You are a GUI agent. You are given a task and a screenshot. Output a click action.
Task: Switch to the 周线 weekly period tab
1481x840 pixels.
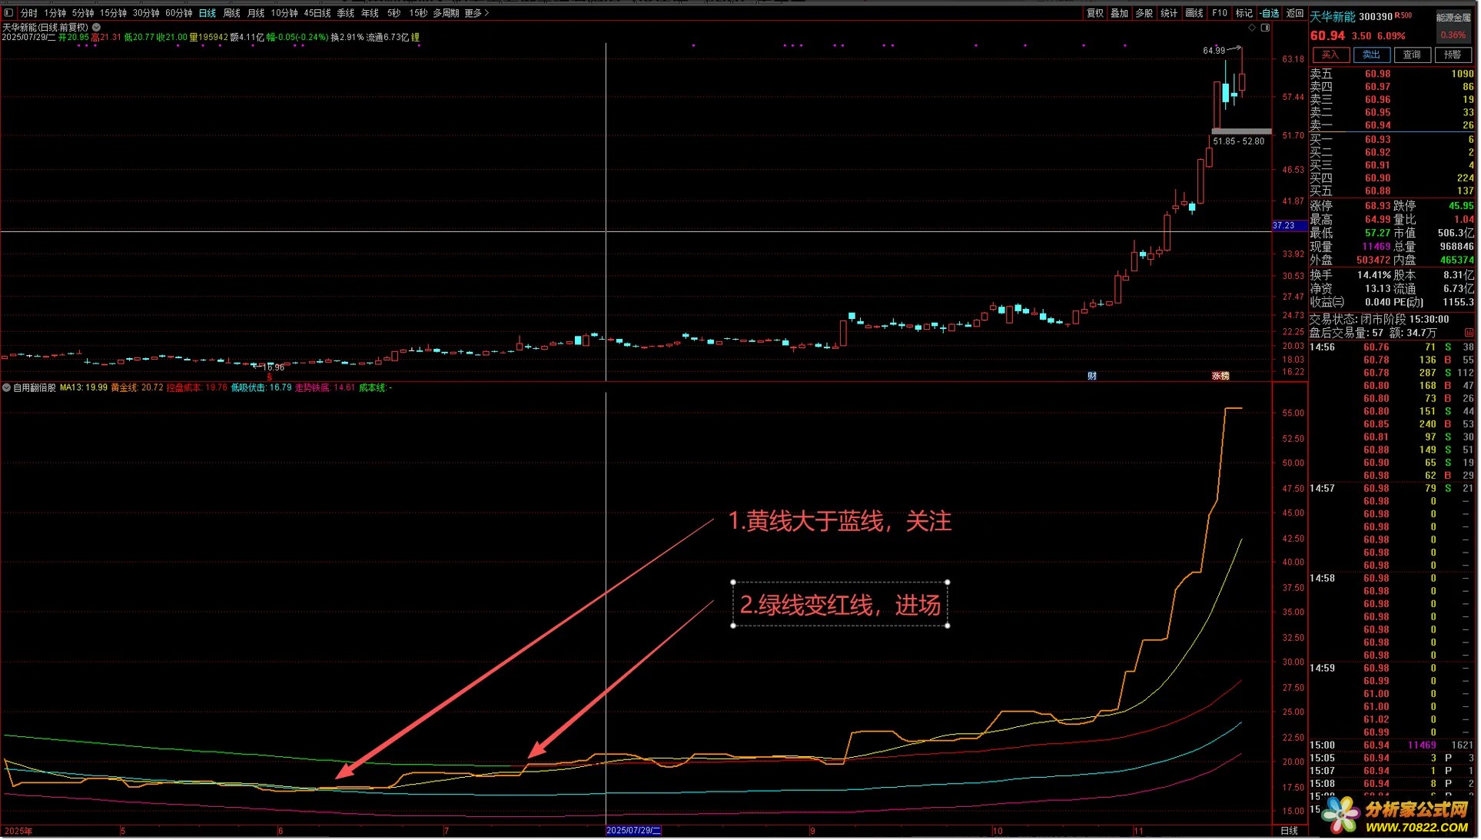coord(231,13)
